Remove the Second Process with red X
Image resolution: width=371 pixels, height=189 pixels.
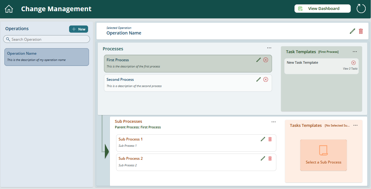(x=265, y=80)
